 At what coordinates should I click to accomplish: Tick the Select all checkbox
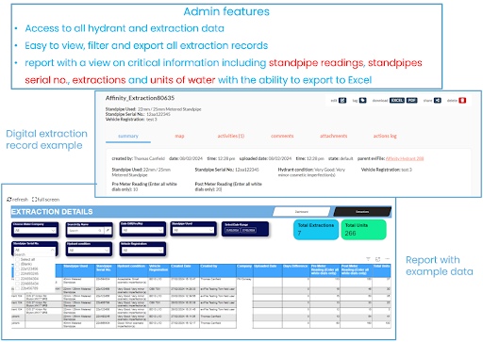[x=18, y=259]
